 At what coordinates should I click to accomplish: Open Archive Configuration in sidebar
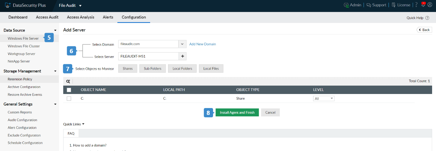24,87
